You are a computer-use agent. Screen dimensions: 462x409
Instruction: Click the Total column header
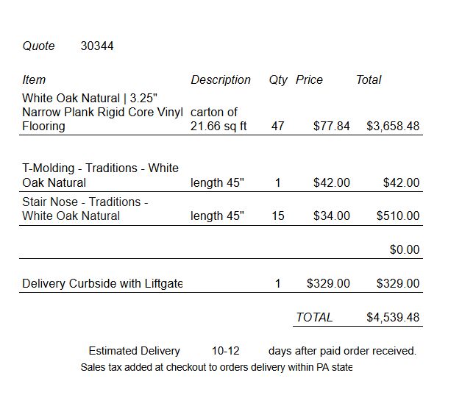click(369, 80)
